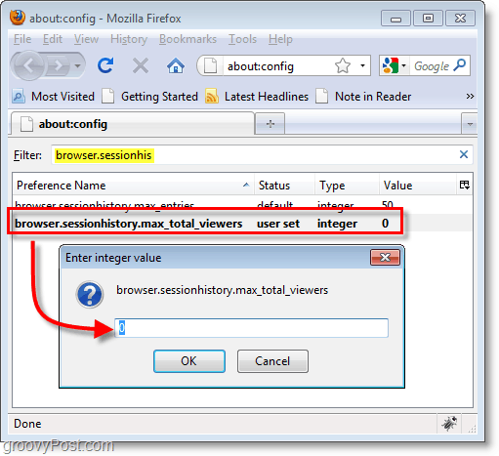Viewport: 499px width, 456px height.
Task: Focus the Google search box
Action: 431,66
